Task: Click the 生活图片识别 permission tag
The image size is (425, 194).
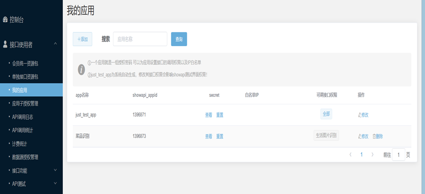Action: coord(326,136)
